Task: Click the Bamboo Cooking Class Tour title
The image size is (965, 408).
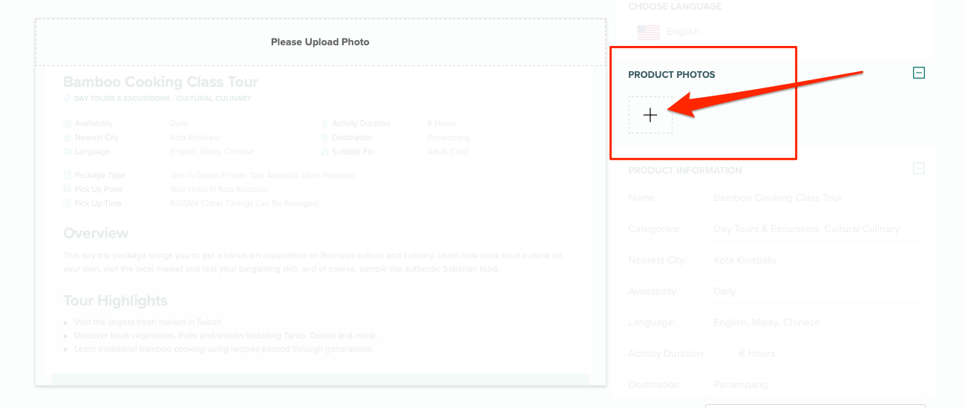Action: (160, 82)
